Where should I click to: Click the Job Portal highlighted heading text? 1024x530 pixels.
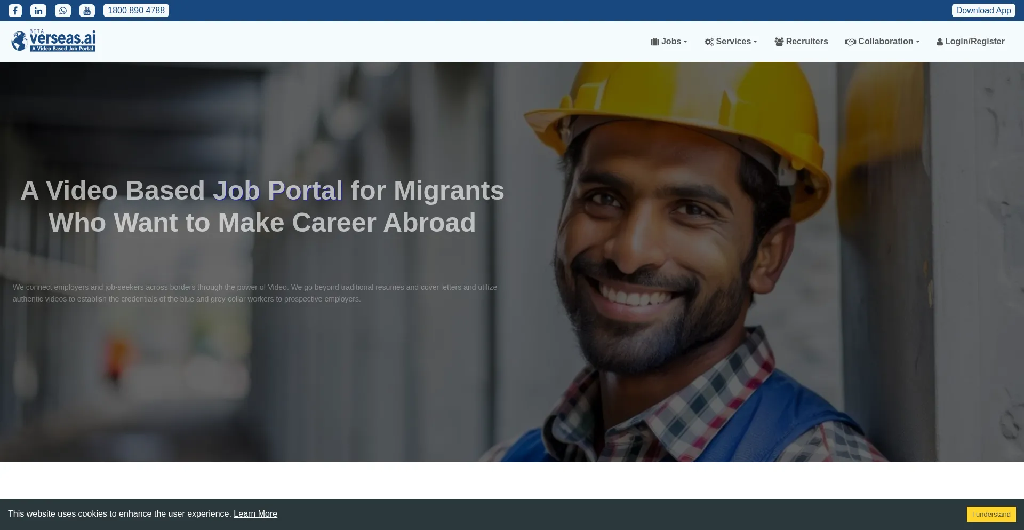(277, 191)
